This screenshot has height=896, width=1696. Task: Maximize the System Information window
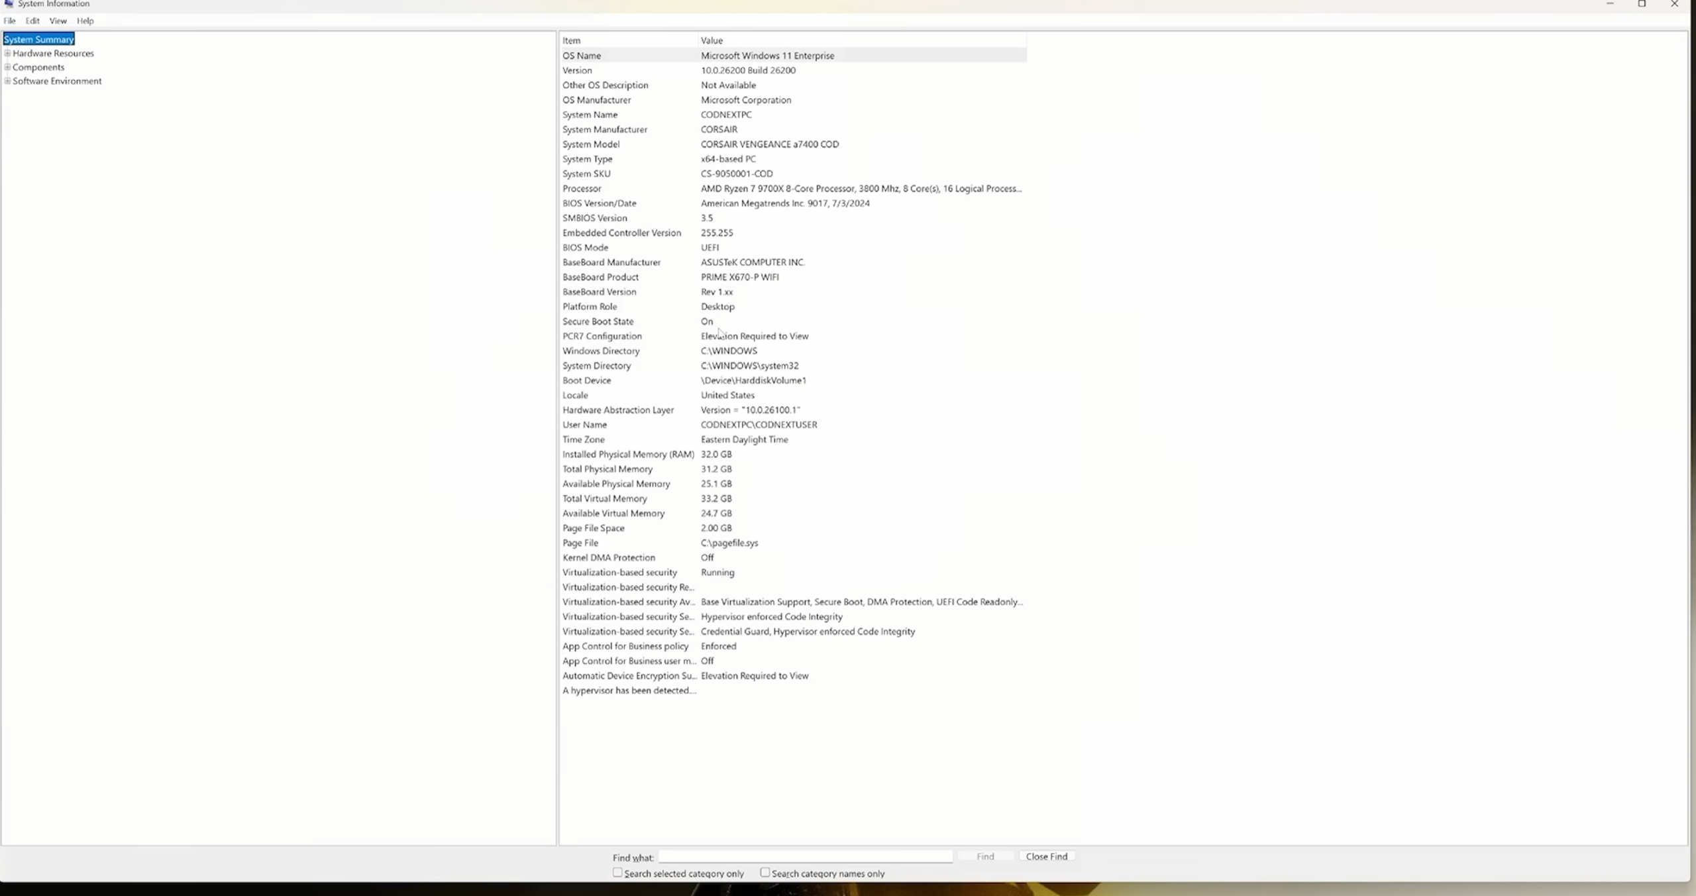coord(1642,4)
